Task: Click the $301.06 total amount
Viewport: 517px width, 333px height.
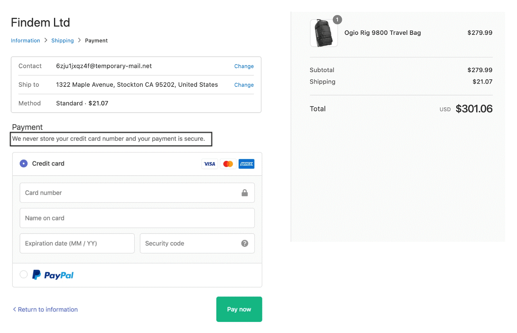Action: pyautogui.click(x=474, y=109)
